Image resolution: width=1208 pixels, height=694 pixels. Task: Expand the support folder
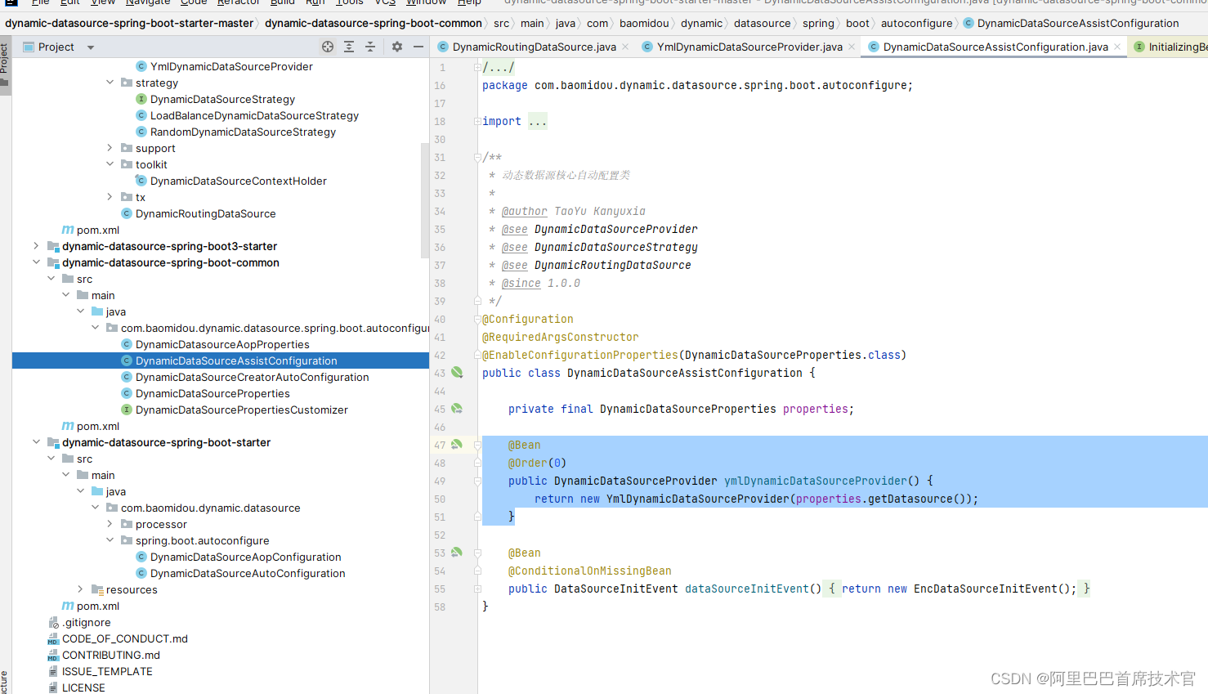(110, 148)
